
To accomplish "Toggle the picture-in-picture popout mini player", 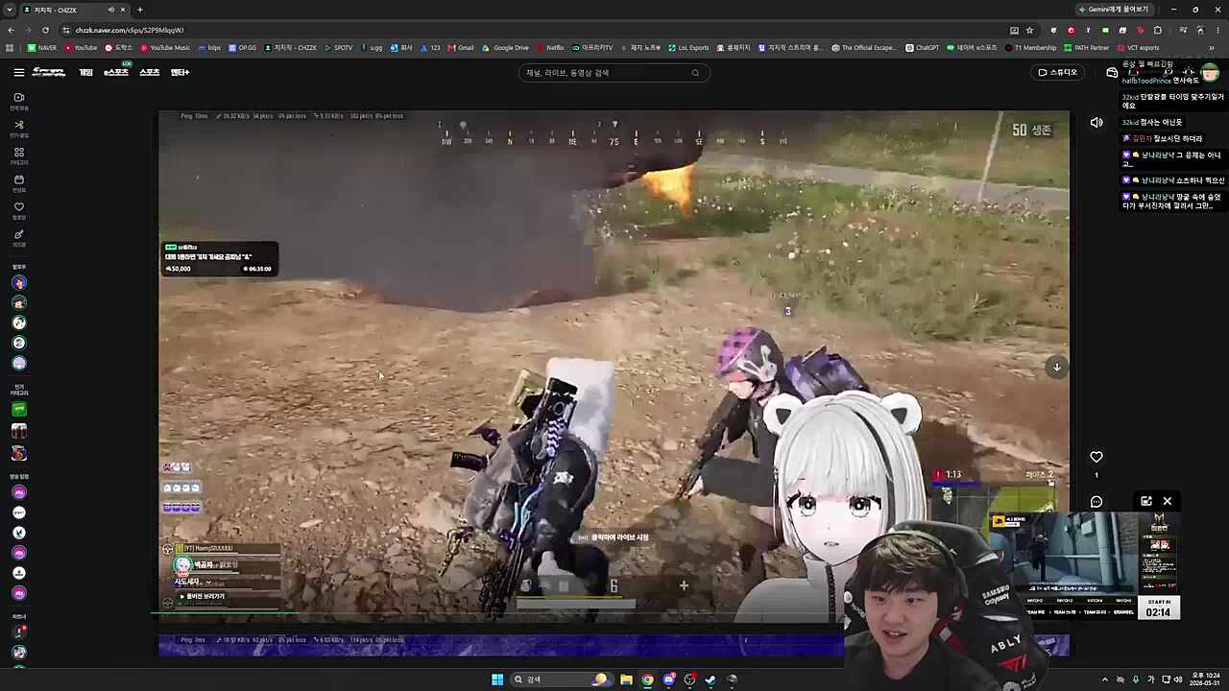I will pyautogui.click(x=1146, y=501).
